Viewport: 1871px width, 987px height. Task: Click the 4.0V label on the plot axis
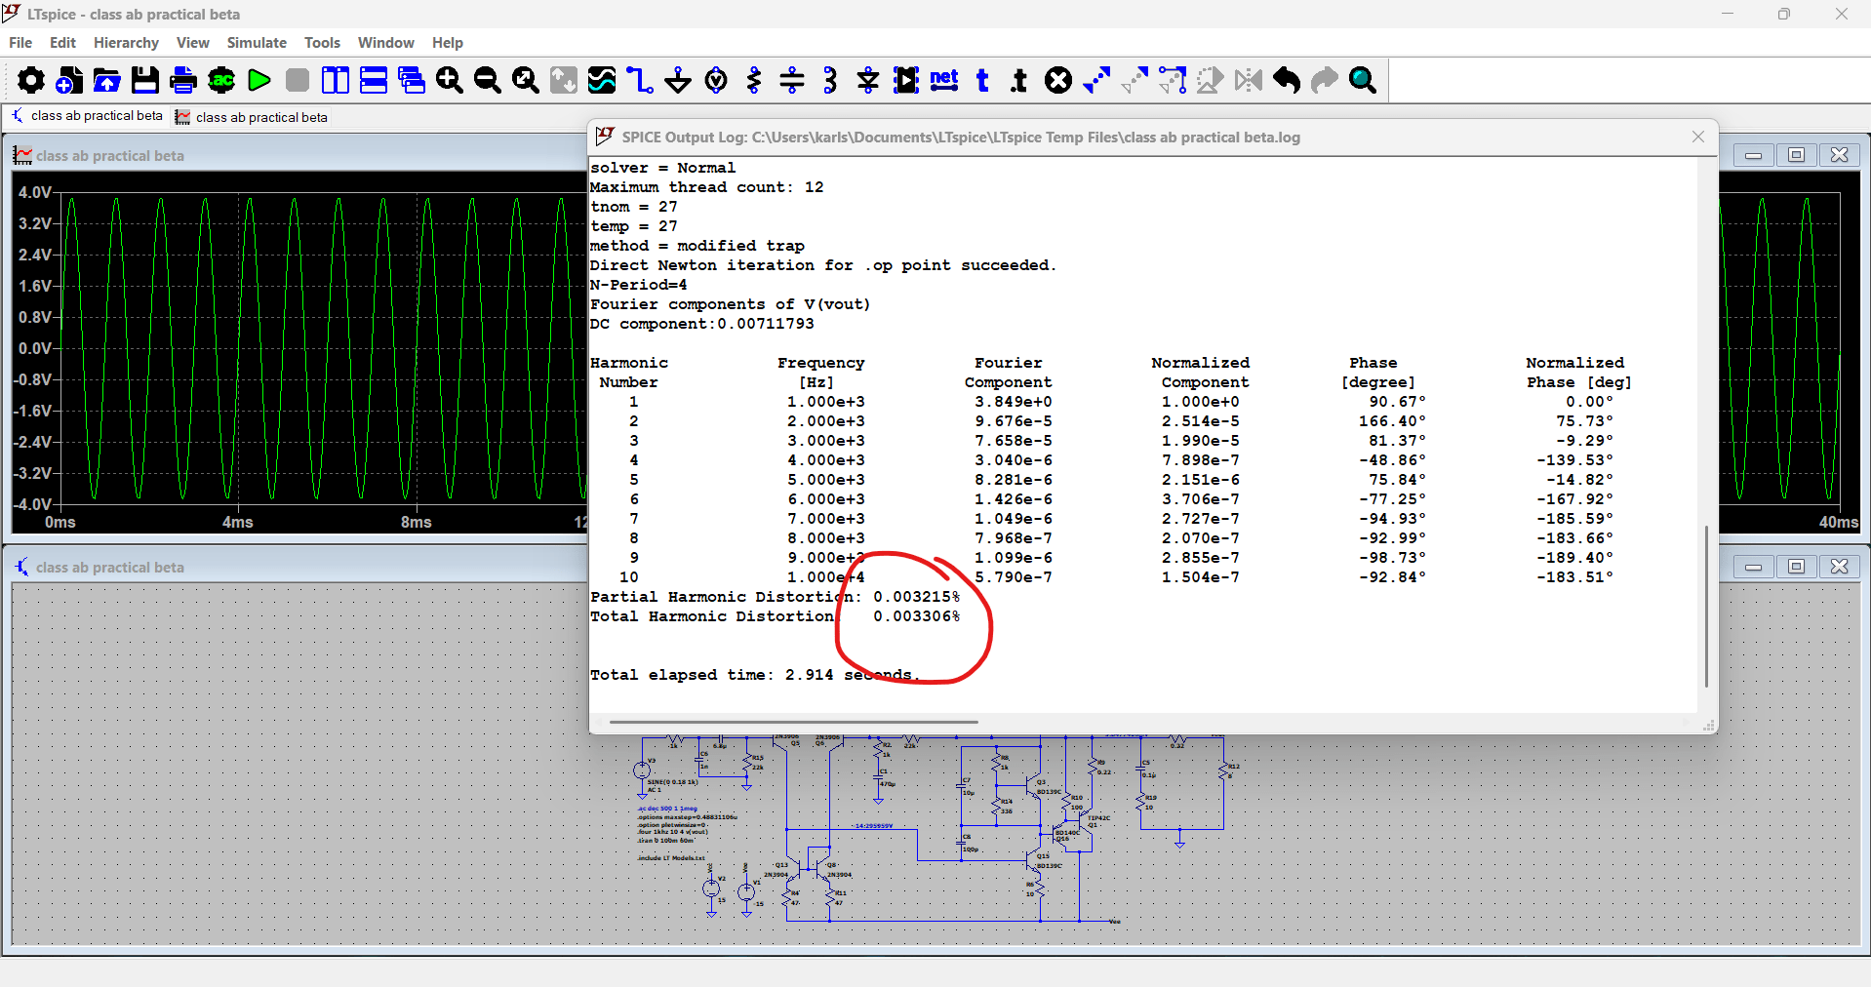click(x=35, y=192)
